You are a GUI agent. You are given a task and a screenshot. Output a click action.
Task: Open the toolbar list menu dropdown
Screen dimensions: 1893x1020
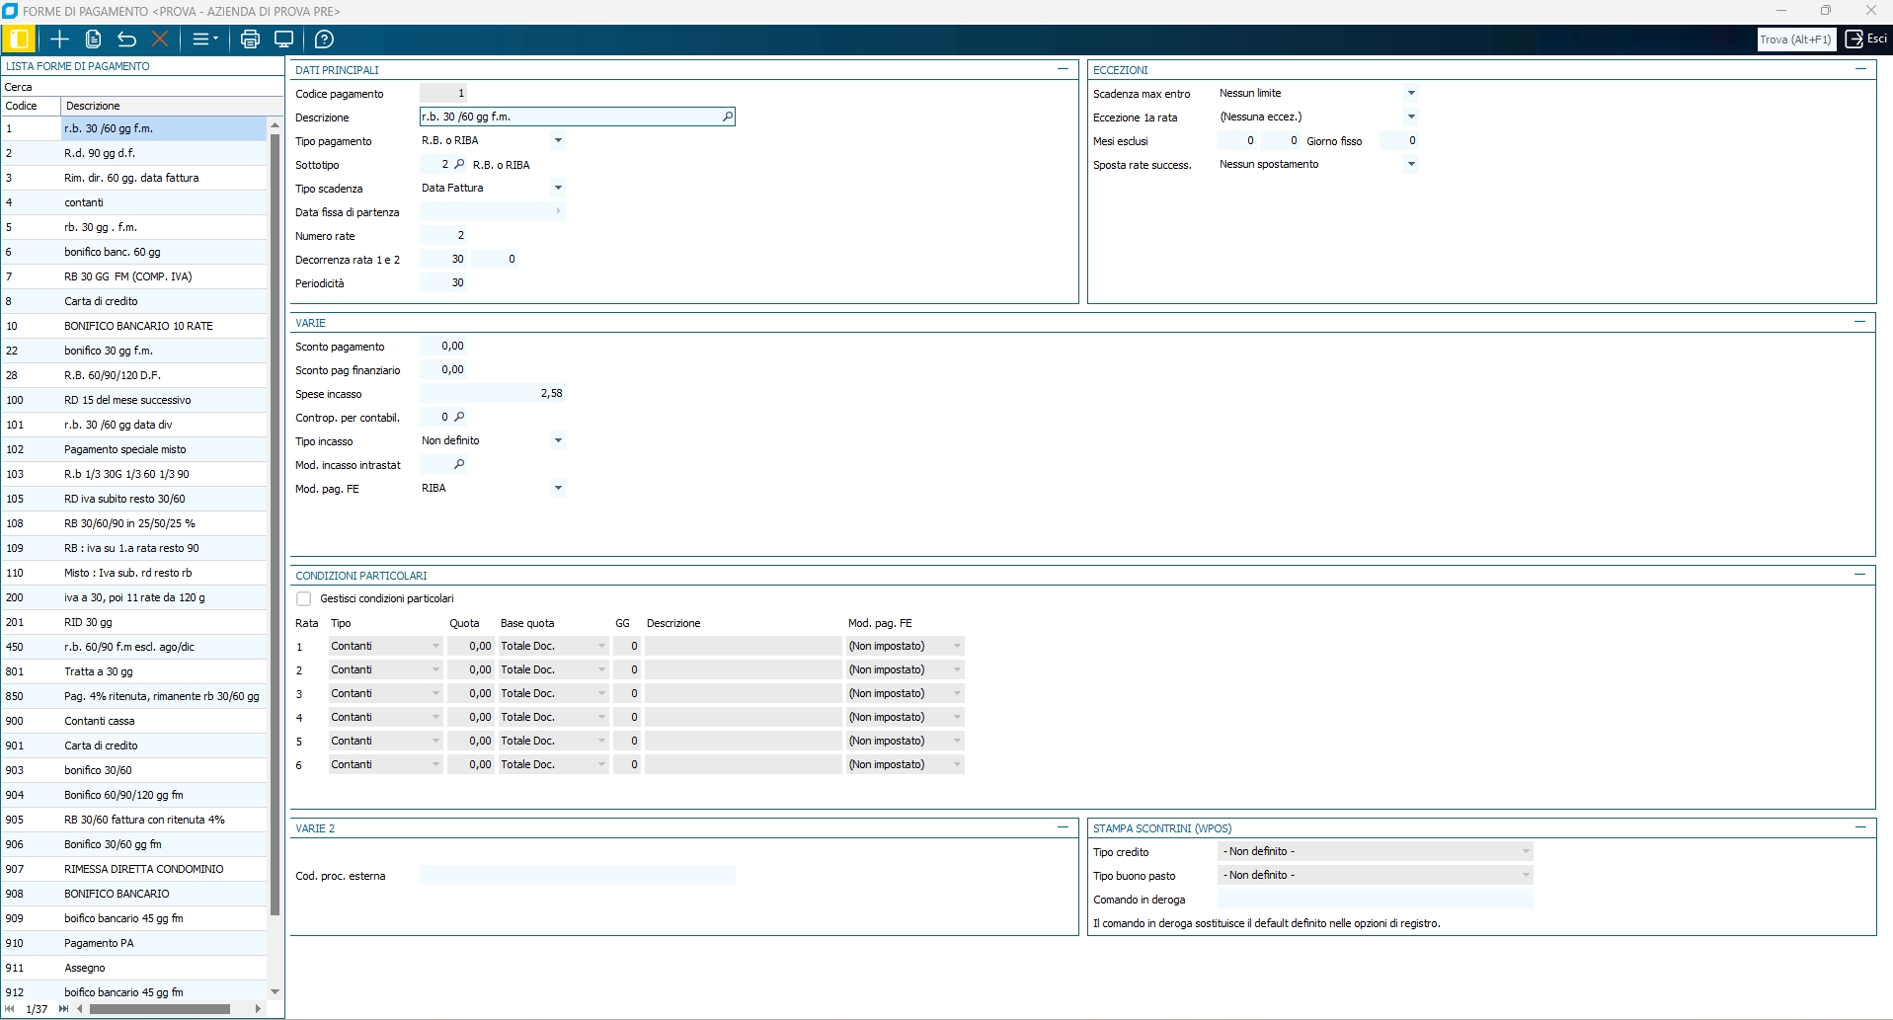[204, 39]
